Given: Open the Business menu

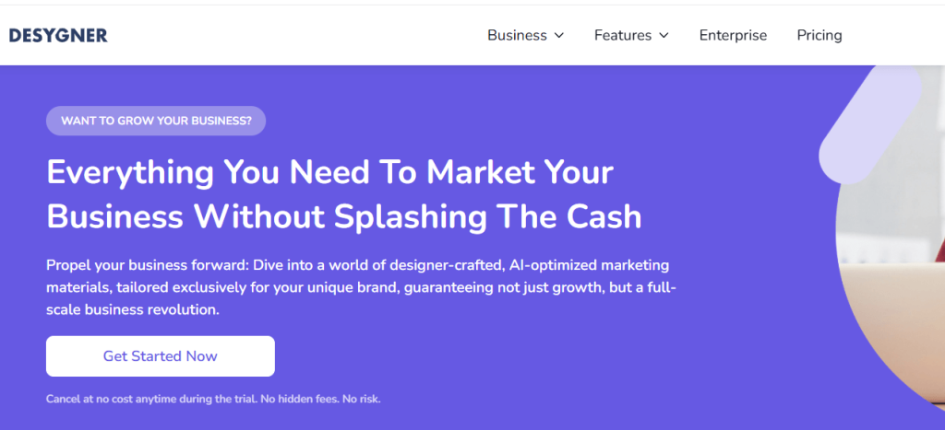Looking at the screenshot, I should tap(517, 35).
